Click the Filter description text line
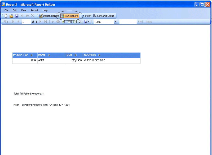 click(42, 105)
